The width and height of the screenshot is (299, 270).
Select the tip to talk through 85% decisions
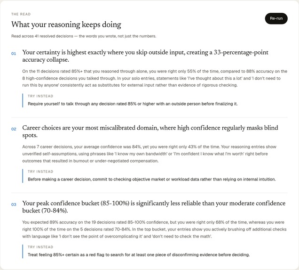(x=133, y=104)
